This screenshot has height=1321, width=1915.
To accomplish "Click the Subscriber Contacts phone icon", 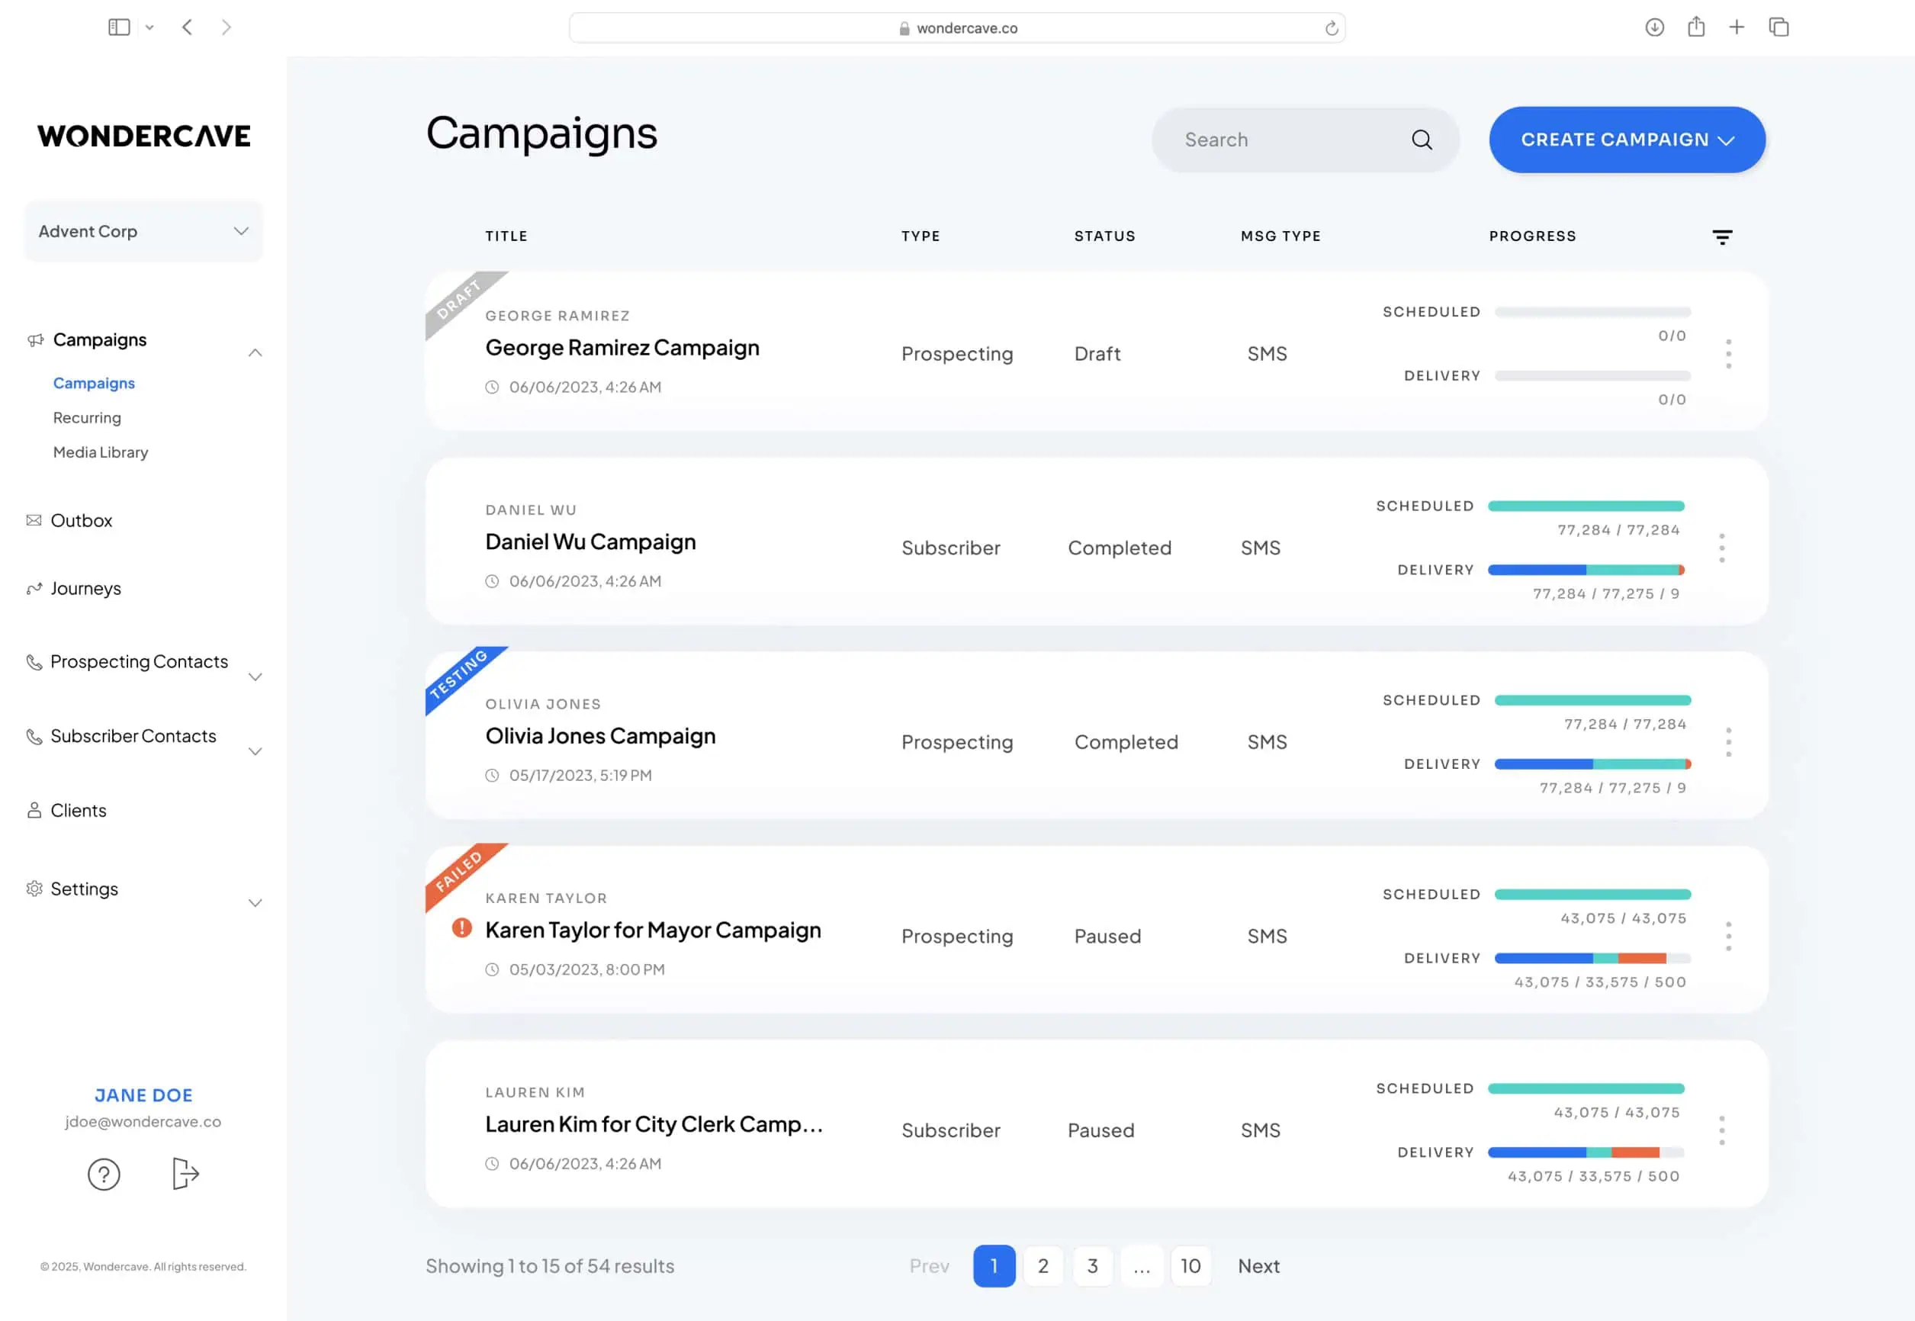I will tap(34, 737).
